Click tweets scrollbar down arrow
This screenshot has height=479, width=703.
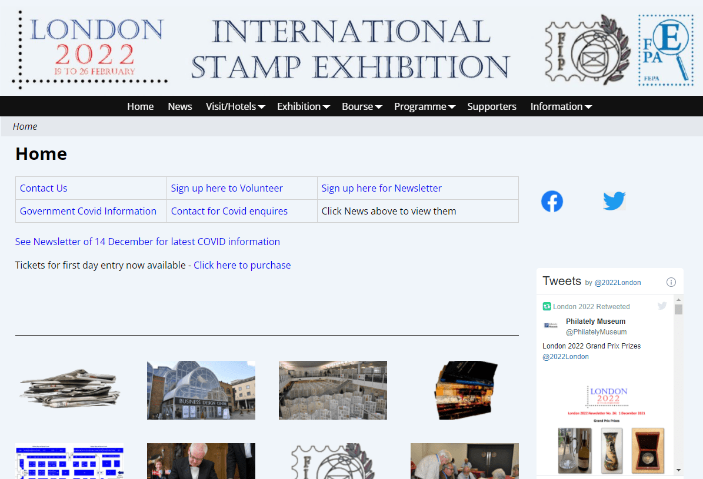pos(678,470)
